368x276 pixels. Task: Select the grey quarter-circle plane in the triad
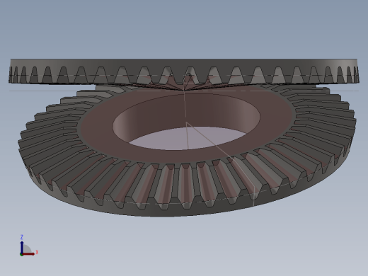[26, 249]
